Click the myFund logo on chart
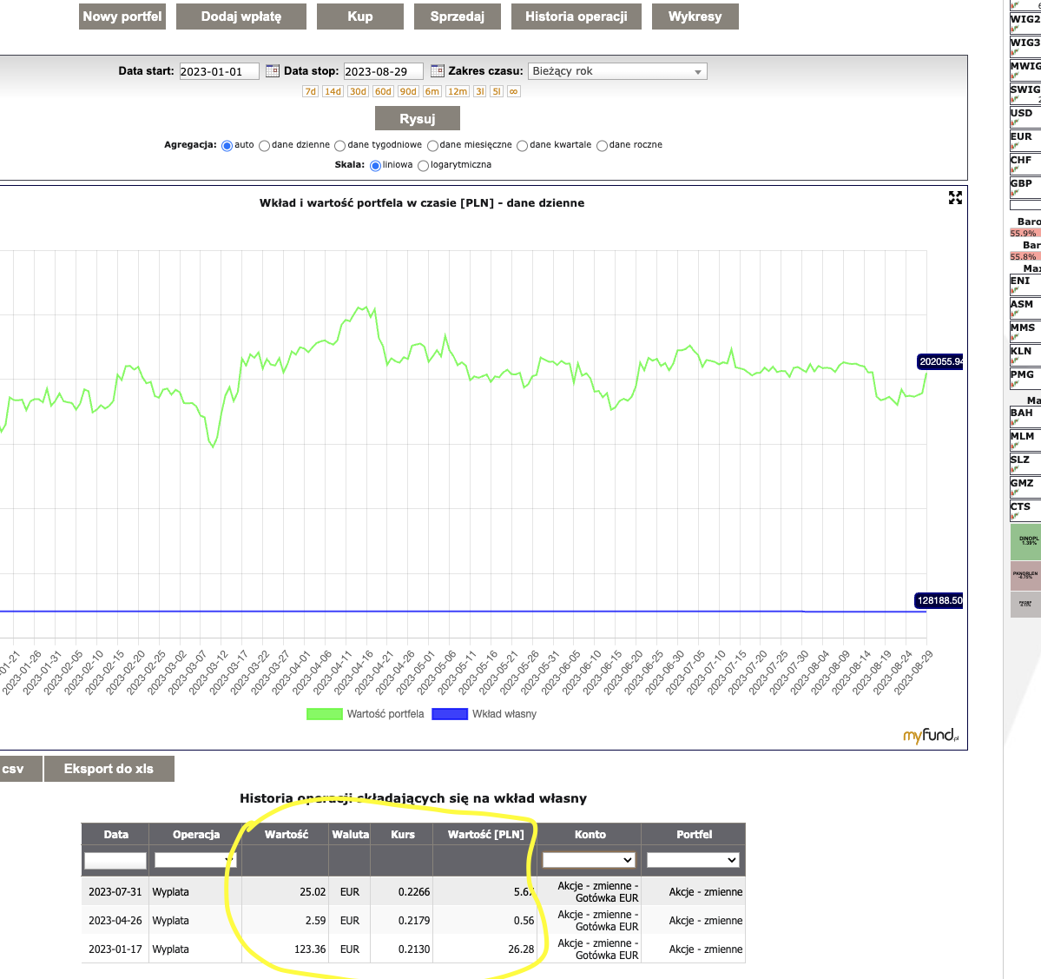The height and width of the screenshot is (979, 1041). click(x=931, y=736)
